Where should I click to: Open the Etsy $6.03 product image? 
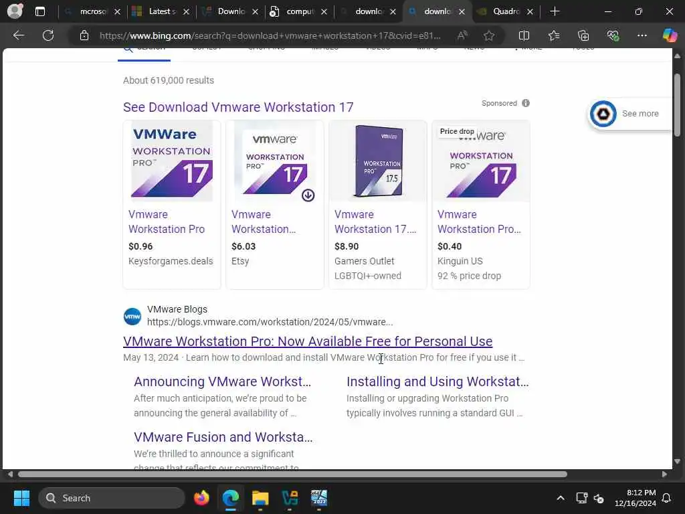click(275, 161)
